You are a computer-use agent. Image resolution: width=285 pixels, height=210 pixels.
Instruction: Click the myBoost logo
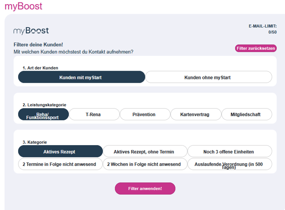[x=31, y=31]
